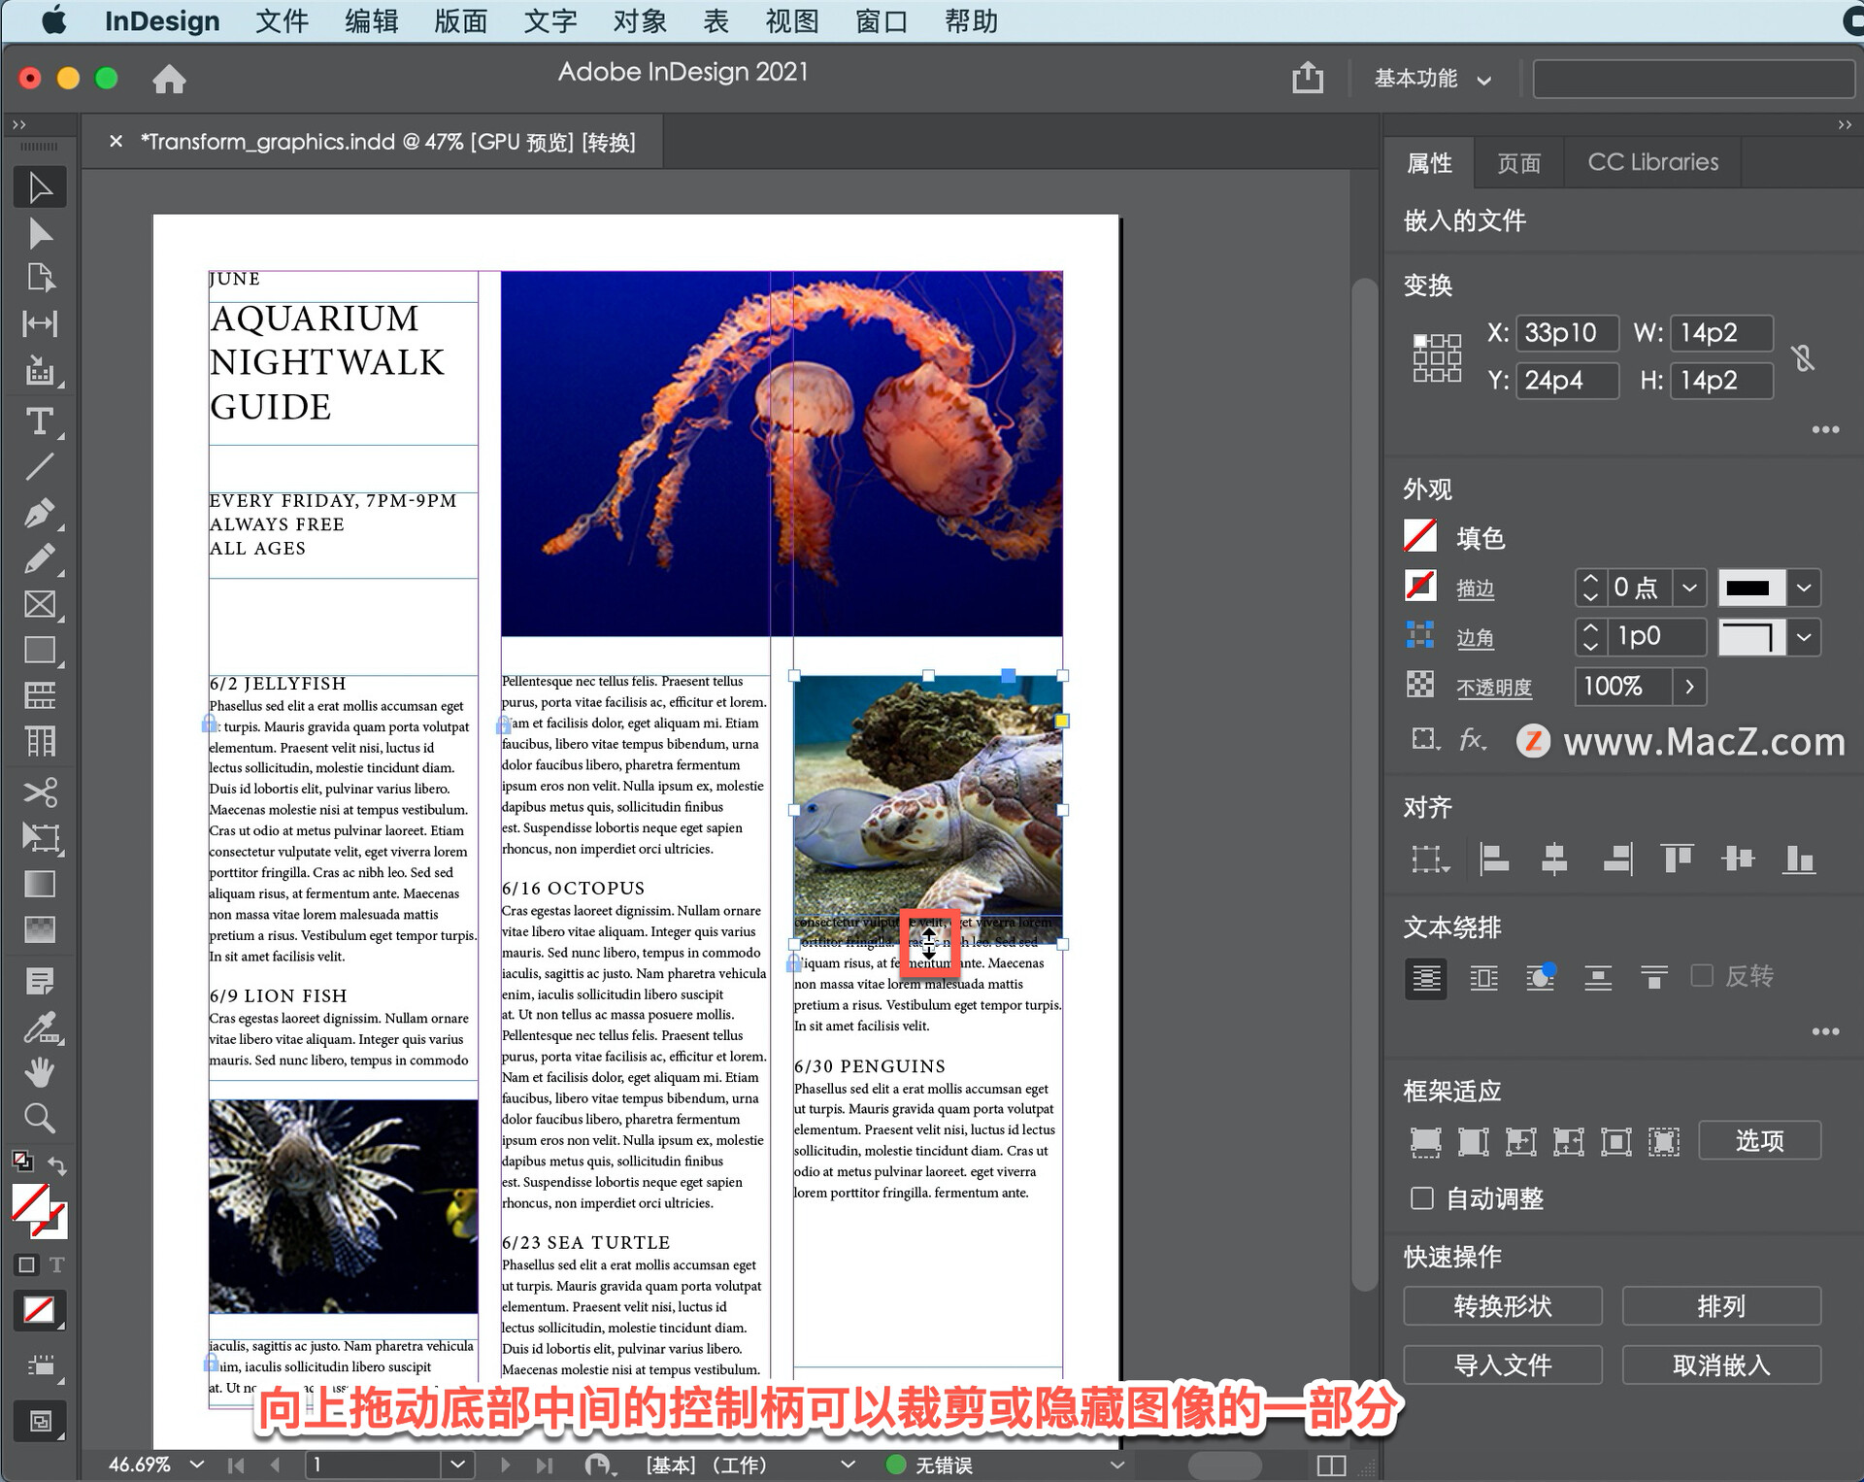Select the Hand tool
The height and width of the screenshot is (1482, 1864).
[40, 1072]
